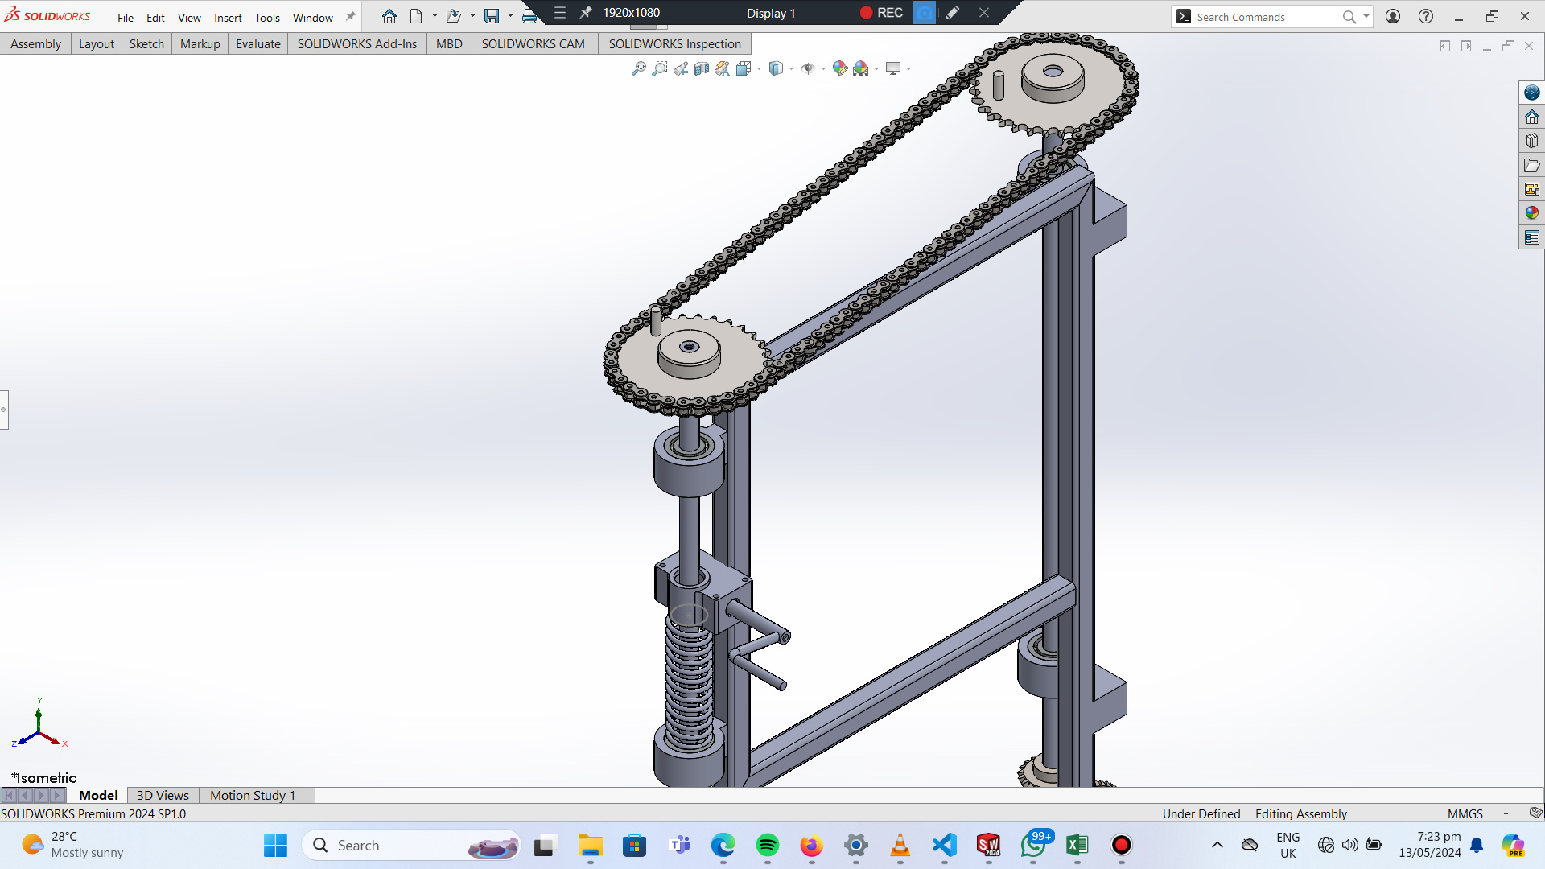Viewport: 1545px width, 869px height.
Task: Select the Zoom to Area tool
Action: [x=659, y=69]
